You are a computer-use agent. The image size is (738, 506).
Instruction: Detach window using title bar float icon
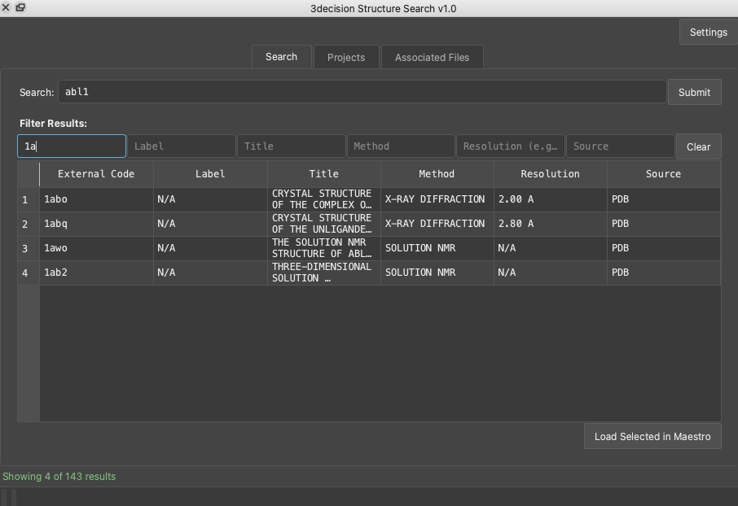pyautogui.click(x=20, y=7)
